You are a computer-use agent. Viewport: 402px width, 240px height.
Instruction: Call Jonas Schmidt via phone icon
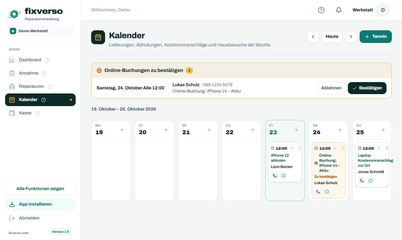362,181
